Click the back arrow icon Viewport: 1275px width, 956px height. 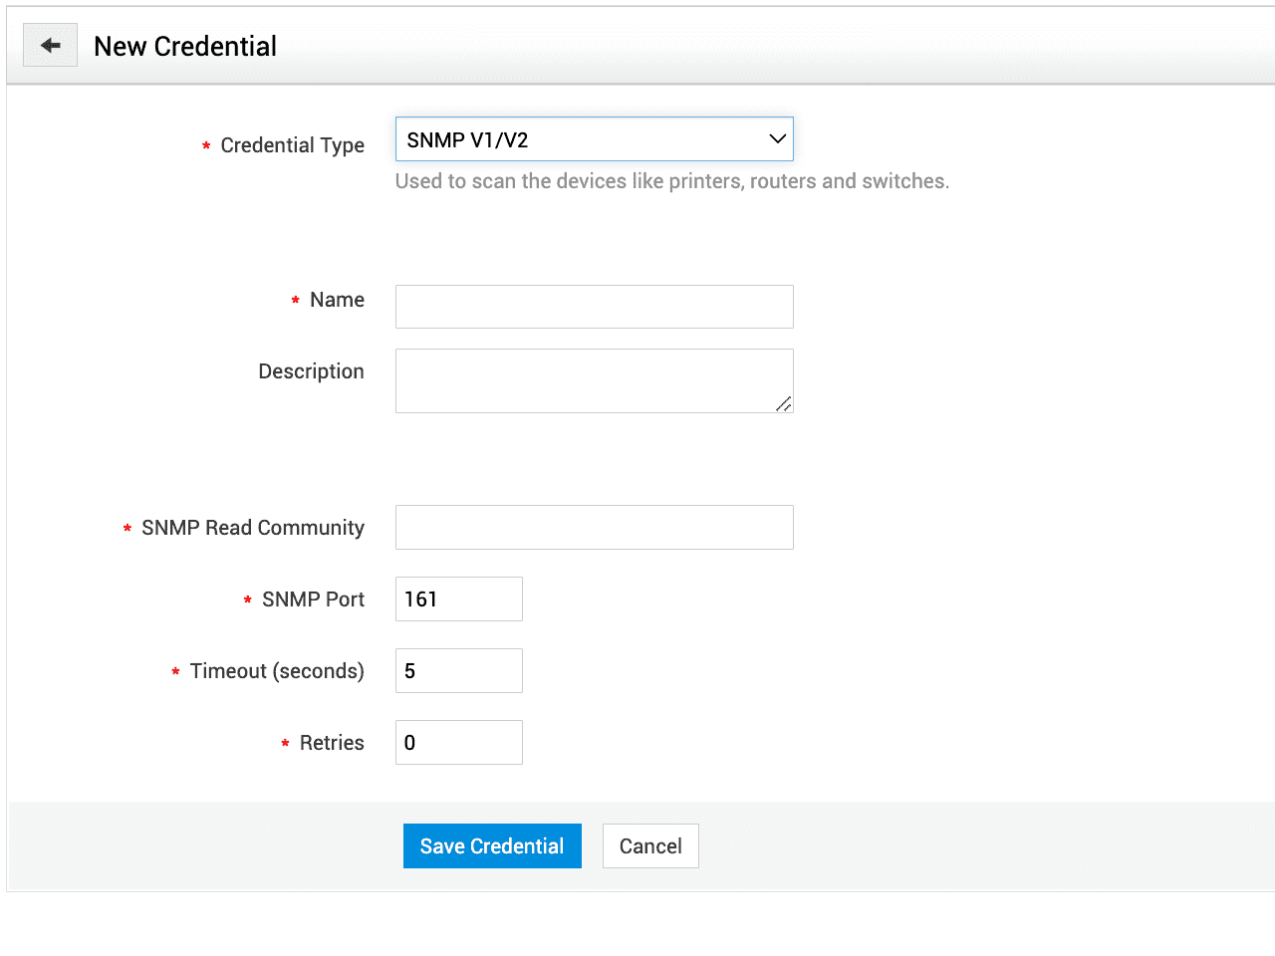50,46
